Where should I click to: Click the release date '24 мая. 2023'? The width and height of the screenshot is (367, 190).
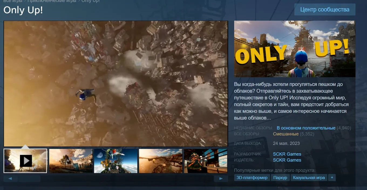pyautogui.click(x=286, y=143)
